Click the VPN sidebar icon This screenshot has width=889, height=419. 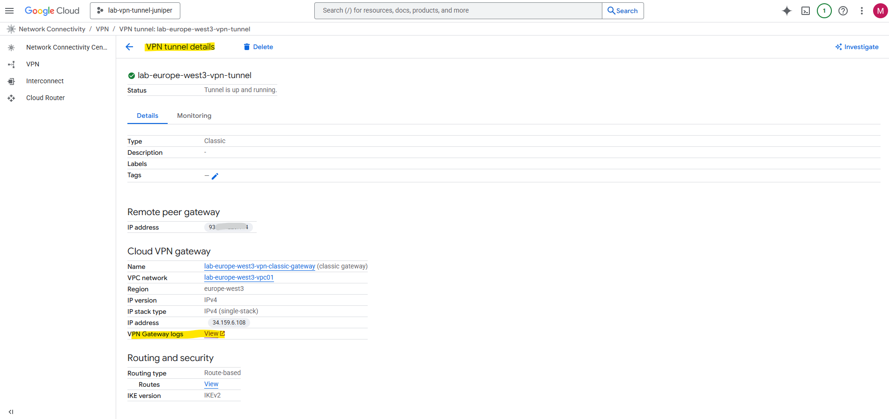pos(11,64)
